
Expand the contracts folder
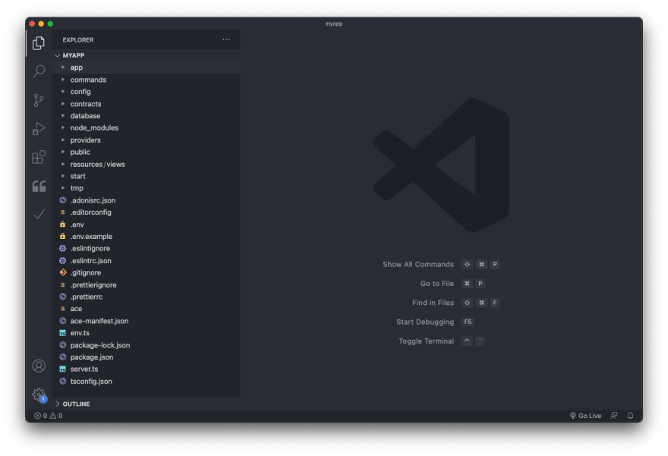[x=146, y=104]
